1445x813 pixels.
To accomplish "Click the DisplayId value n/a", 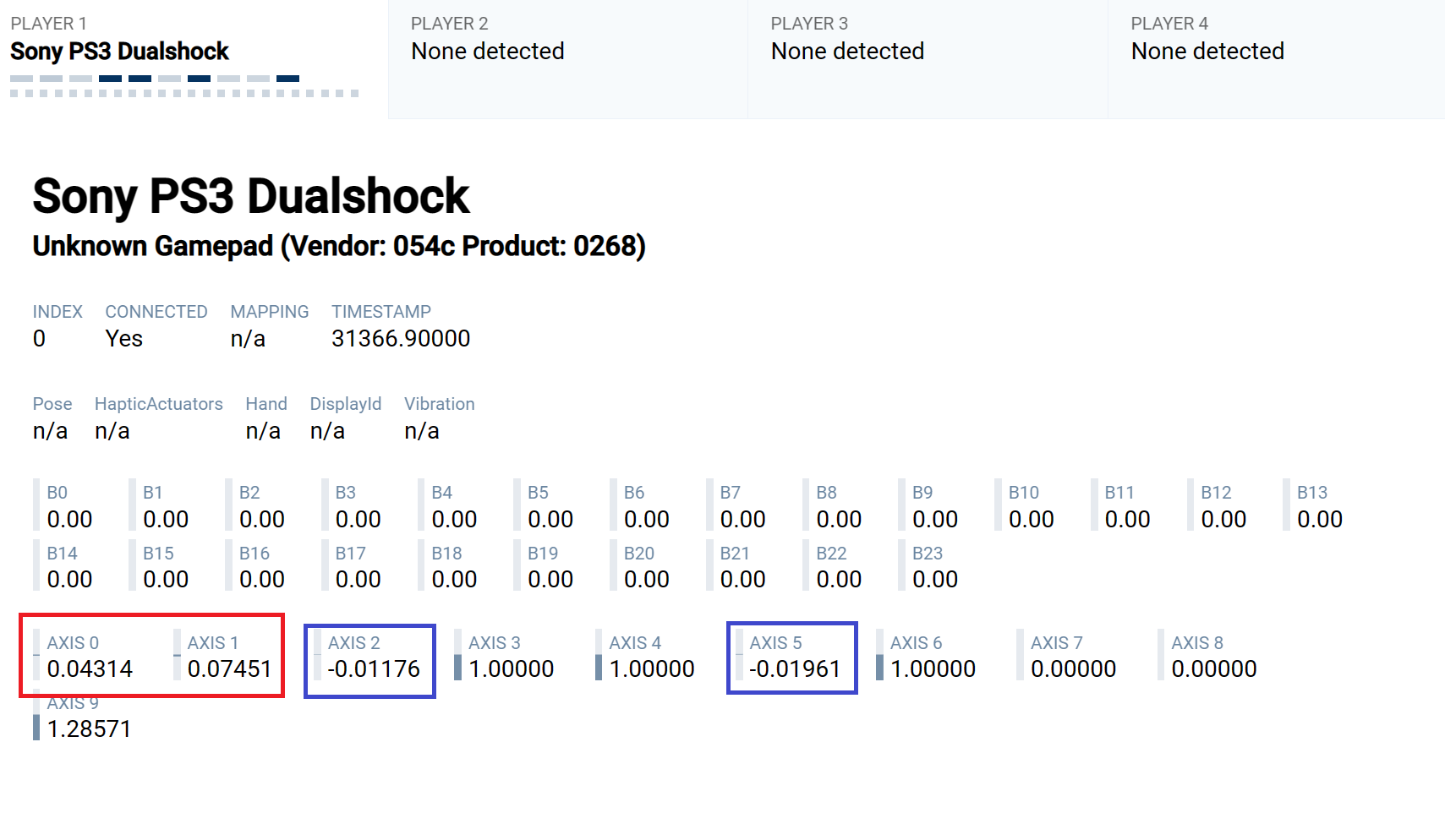I will (x=327, y=431).
